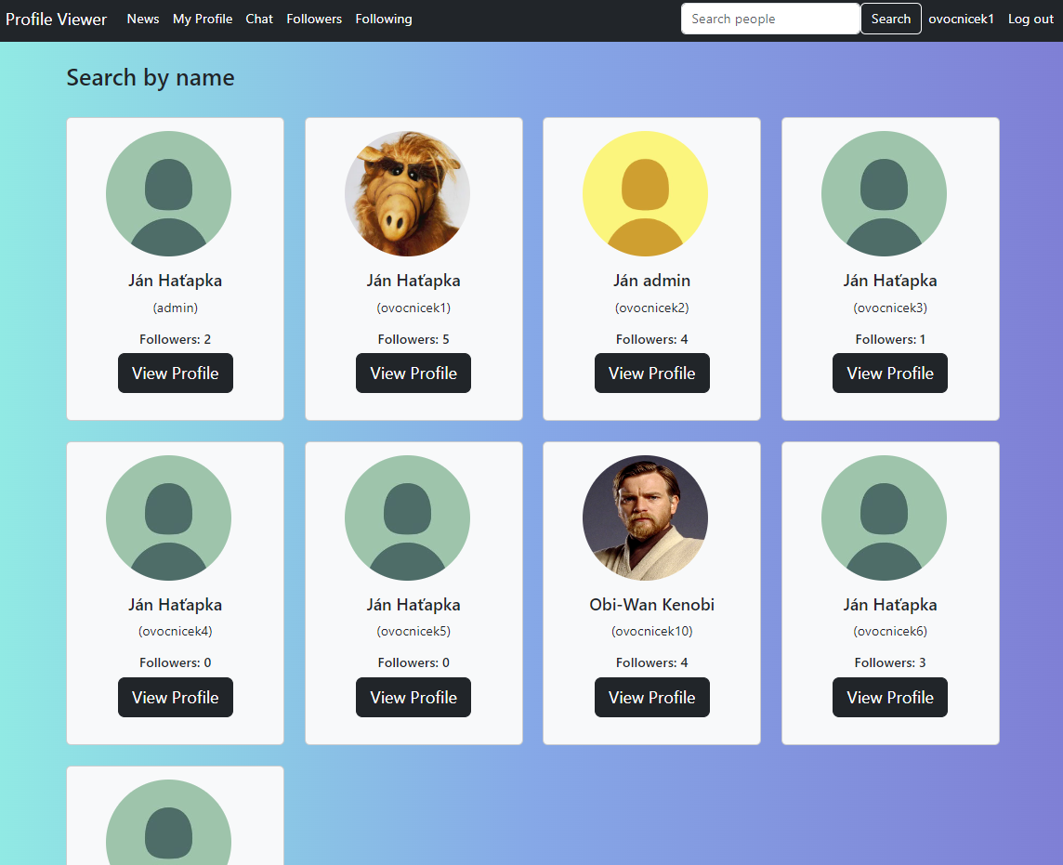Click username text (ovocnicek4)
The width and height of the screenshot is (1063, 865).
tap(176, 631)
